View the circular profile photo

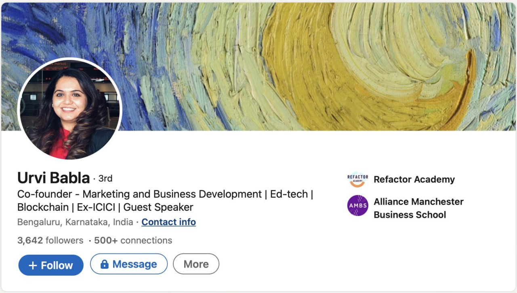pyautogui.click(x=69, y=109)
